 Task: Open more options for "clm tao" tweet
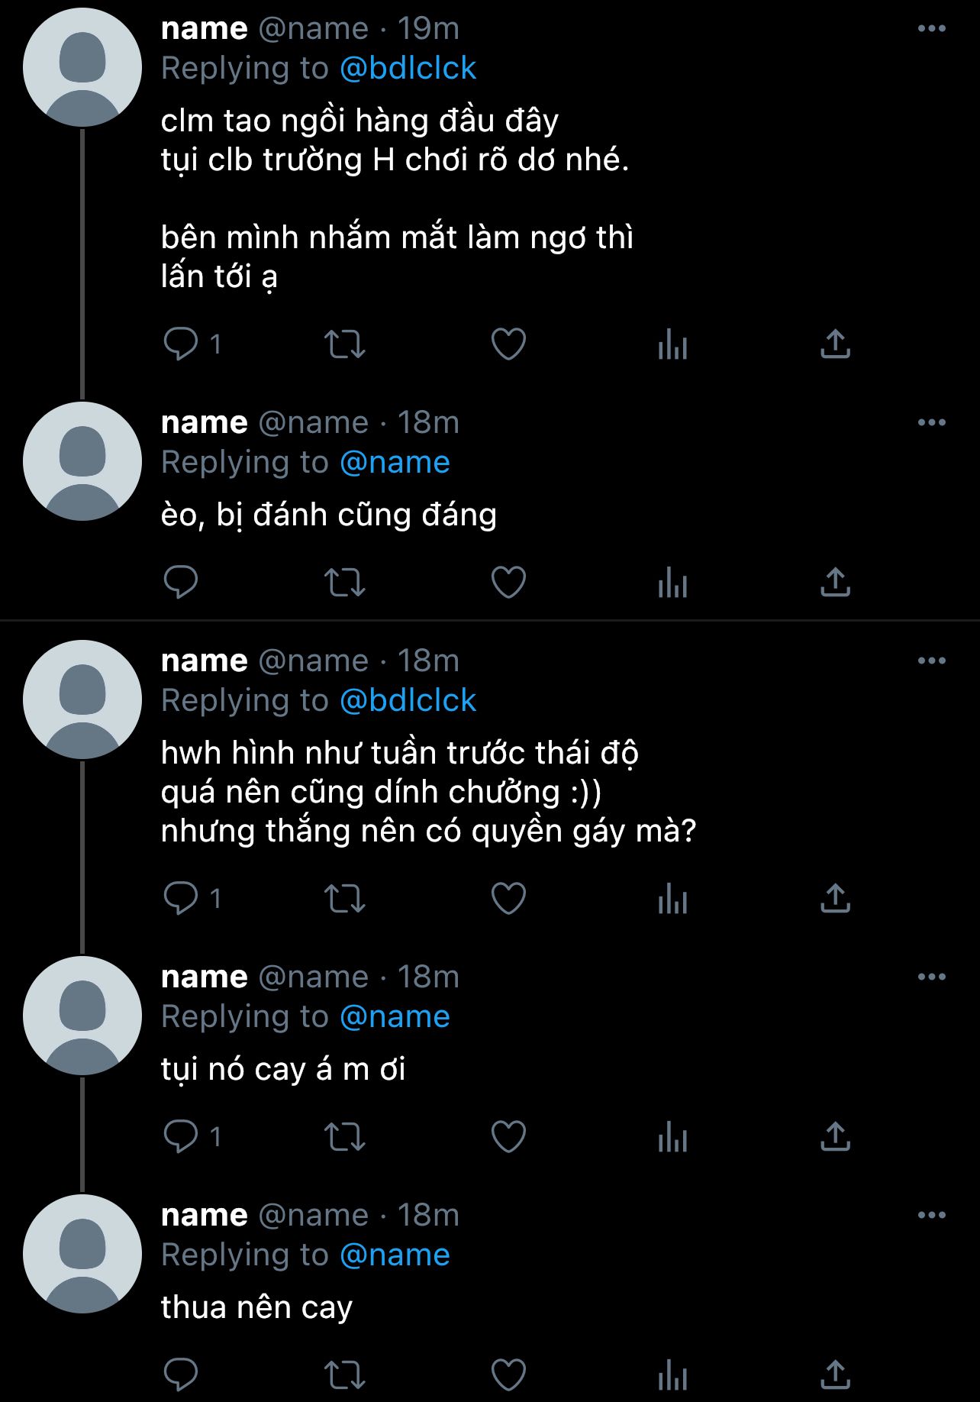click(x=931, y=29)
